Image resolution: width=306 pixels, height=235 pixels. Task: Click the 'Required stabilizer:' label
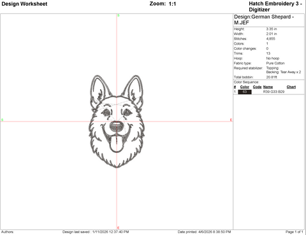248,68
